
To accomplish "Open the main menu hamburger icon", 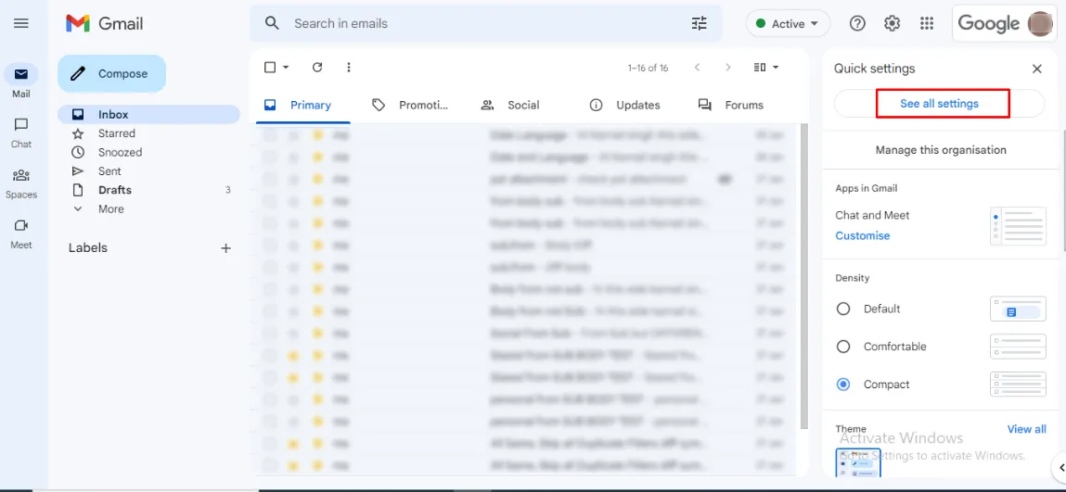I will pos(21,23).
